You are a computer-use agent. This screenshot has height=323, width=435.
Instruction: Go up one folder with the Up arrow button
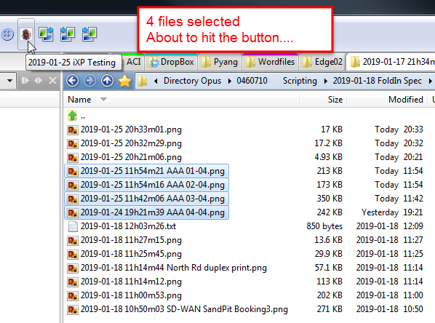(x=107, y=81)
